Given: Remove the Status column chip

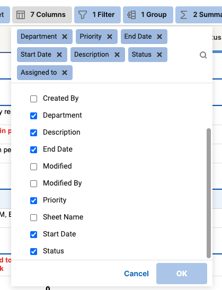Looking at the screenshot, I should [x=159, y=55].
